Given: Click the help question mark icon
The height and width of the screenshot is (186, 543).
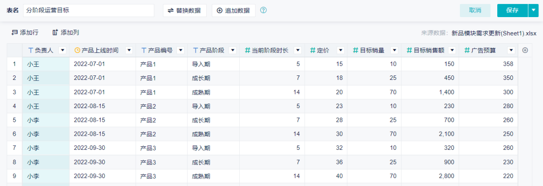Looking at the screenshot, I should point(263,11).
